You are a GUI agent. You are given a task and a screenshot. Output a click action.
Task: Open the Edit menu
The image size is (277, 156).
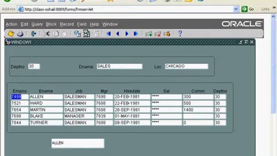24,24
